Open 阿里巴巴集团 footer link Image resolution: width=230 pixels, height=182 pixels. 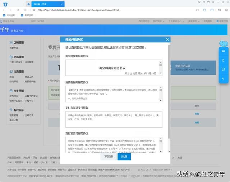tap(14, 158)
